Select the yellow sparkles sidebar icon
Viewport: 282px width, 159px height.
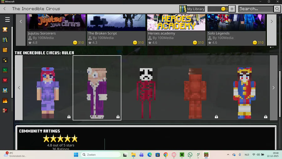[x=5, y=60]
